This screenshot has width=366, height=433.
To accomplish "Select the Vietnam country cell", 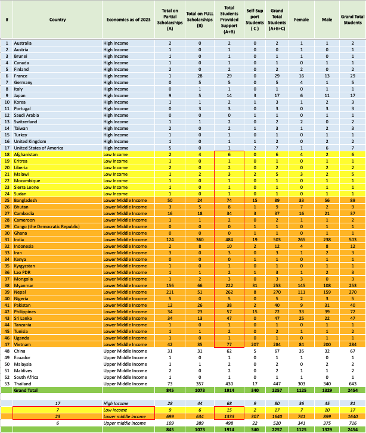I will coord(57,345).
